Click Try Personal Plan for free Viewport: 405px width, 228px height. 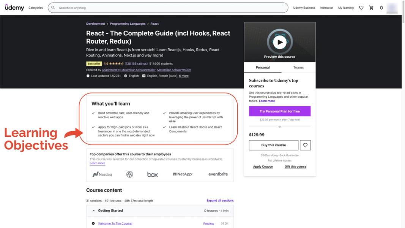pos(280,111)
